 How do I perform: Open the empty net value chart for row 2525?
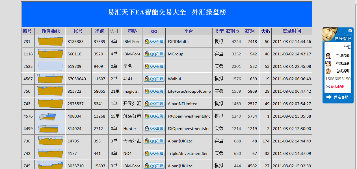pyautogui.click(x=51, y=66)
